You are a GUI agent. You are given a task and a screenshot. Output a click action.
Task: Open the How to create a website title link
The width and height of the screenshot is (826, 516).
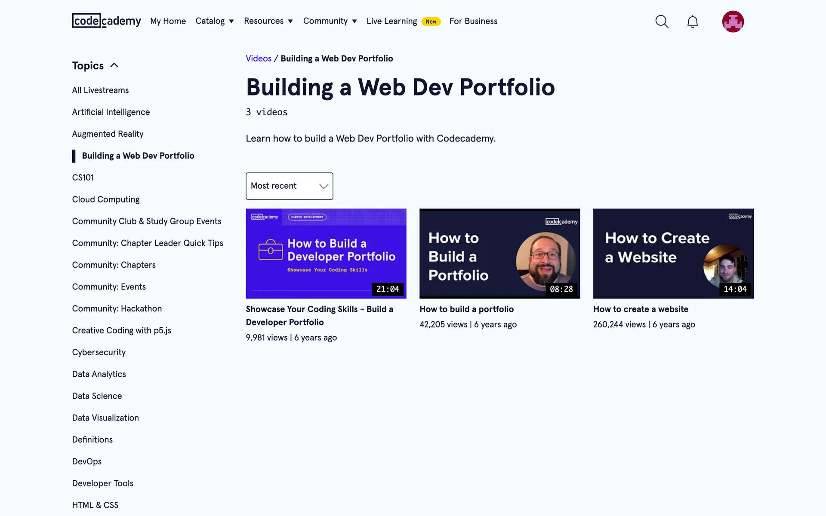641,309
